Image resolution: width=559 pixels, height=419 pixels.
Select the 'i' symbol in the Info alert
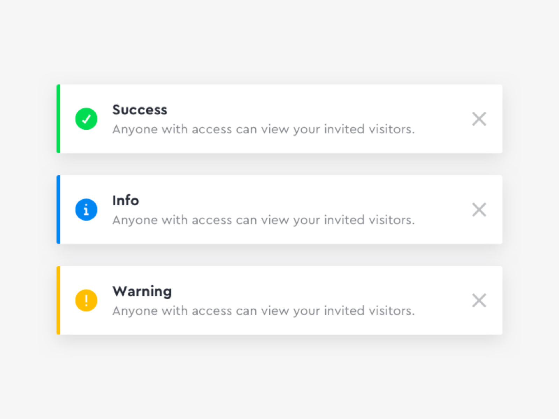(x=86, y=209)
